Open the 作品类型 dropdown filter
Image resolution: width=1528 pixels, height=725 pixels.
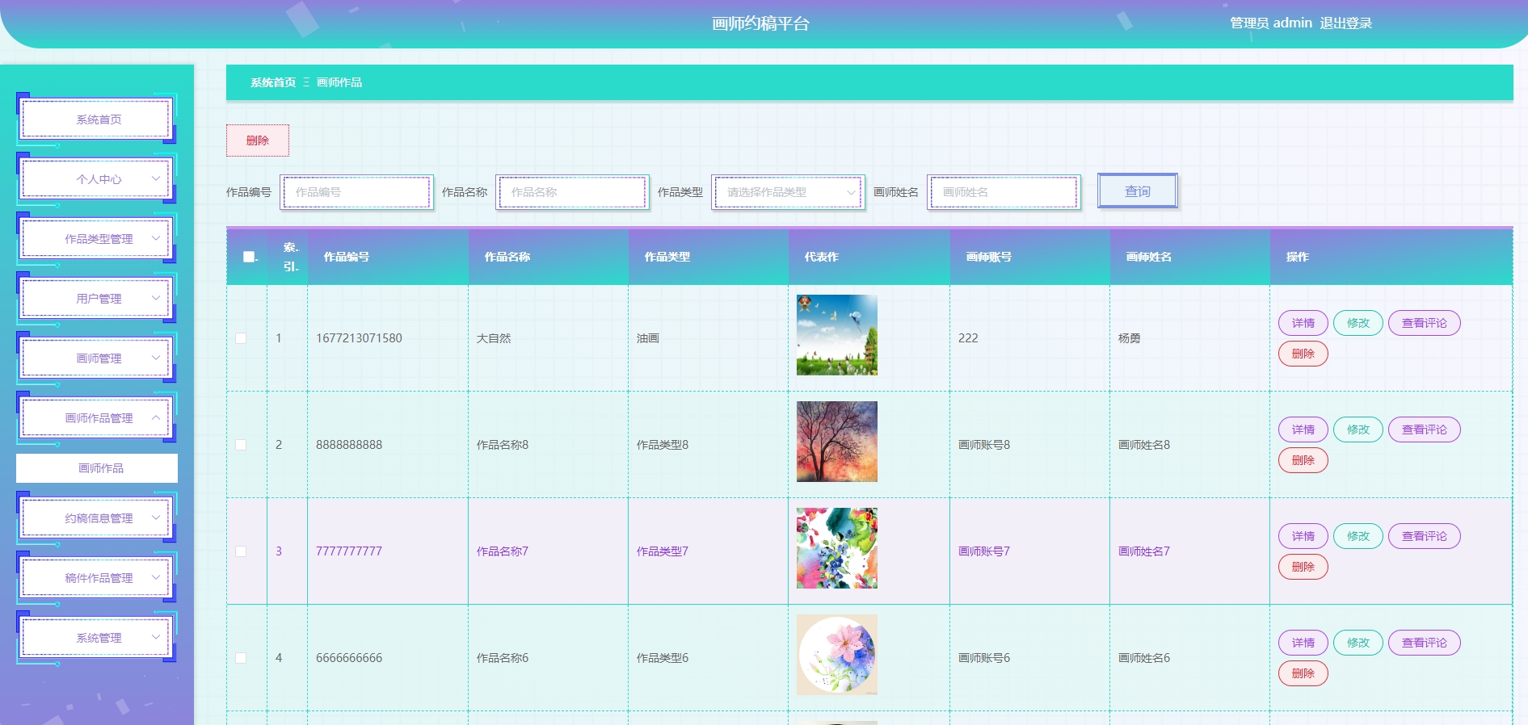tap(788, 192)
